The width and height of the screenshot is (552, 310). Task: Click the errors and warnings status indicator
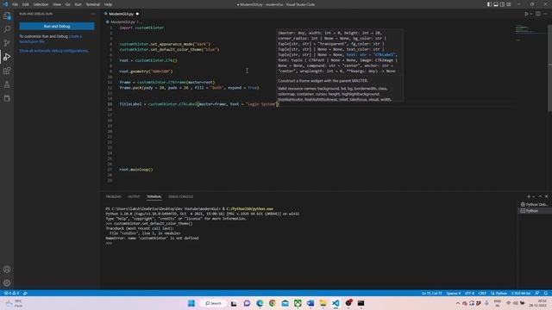click(11, 293)
